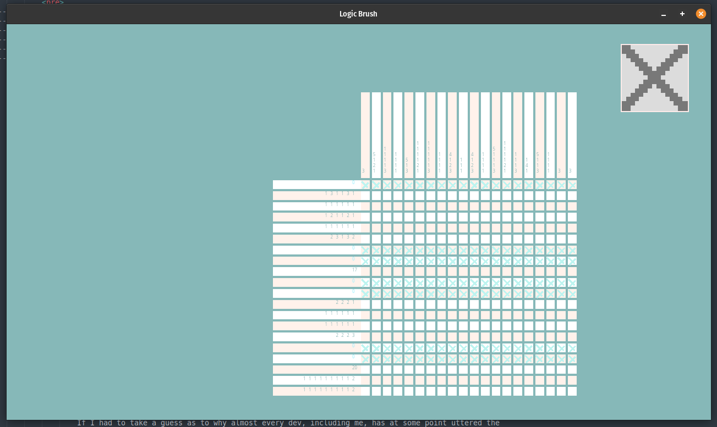
Task: Fill the first cell of the row with clue 17
Action: click(365, 271)
